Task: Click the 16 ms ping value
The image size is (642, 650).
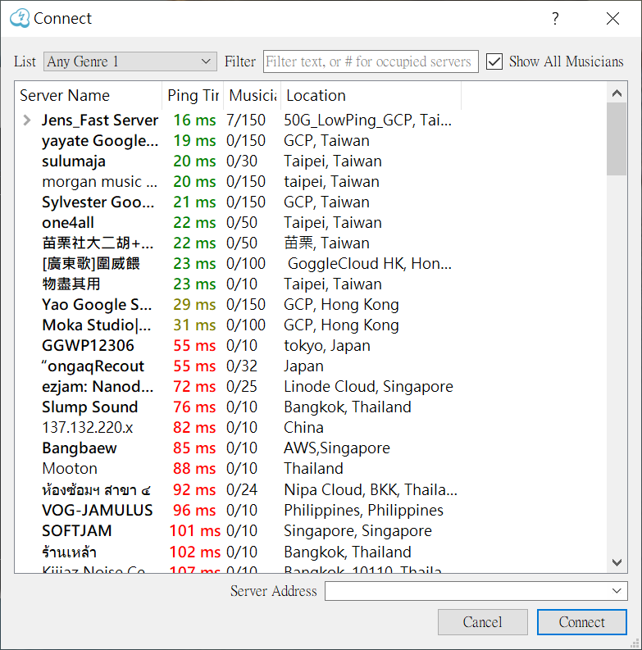Action: coord(194,120)
